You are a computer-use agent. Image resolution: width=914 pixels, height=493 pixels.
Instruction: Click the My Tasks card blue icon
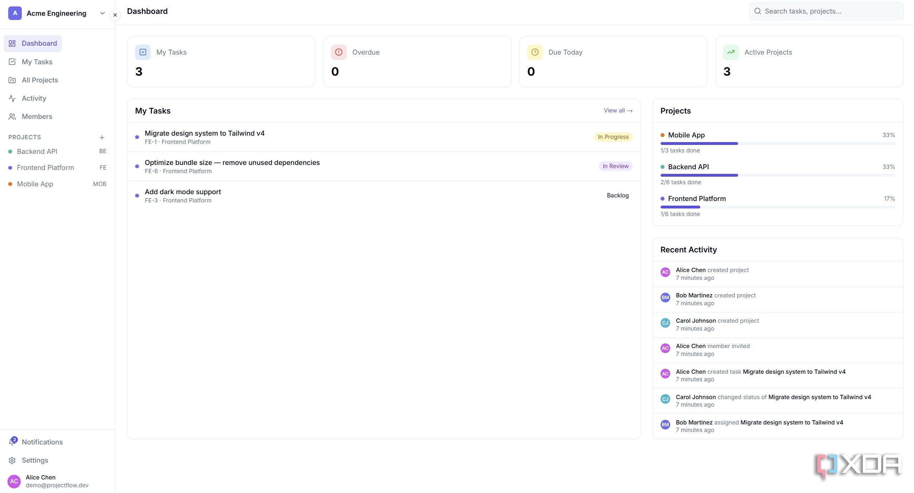143,52
